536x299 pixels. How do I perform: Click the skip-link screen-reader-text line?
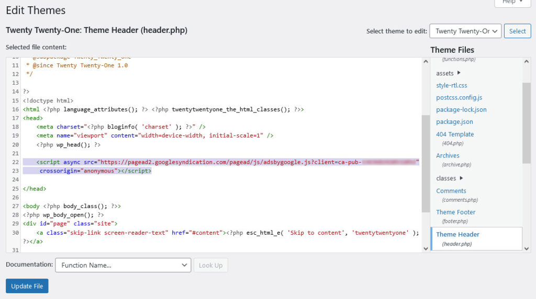221,237
